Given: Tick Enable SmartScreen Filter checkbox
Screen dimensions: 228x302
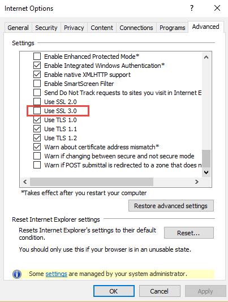Looking at the screenshot, I should click(37, 84).
